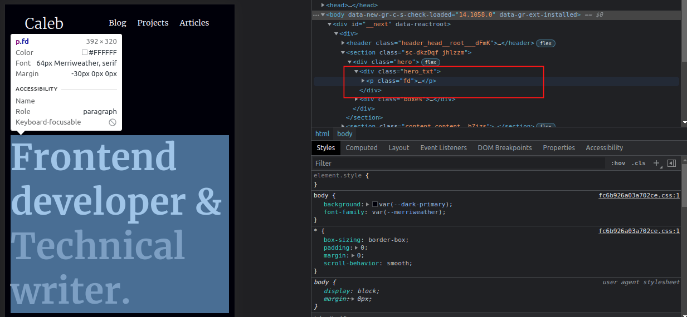Expand the background property shorthand arrow
687x317 pixels.
click(367, 205)
